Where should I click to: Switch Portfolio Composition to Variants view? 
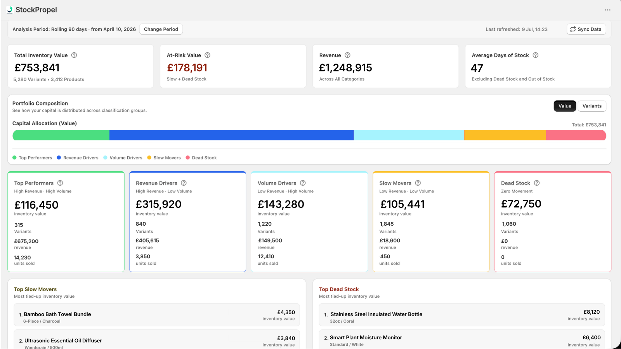pyautogui.click(x=592, y=106)
